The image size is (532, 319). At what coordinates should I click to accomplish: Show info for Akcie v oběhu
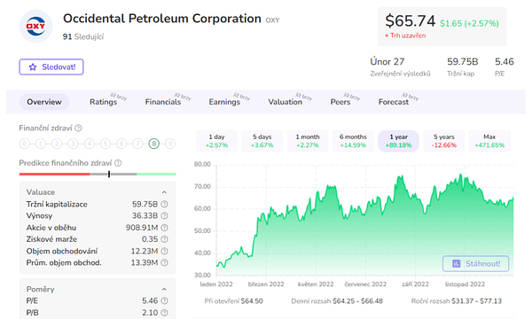pyautogui.click(x=164, y=228)
